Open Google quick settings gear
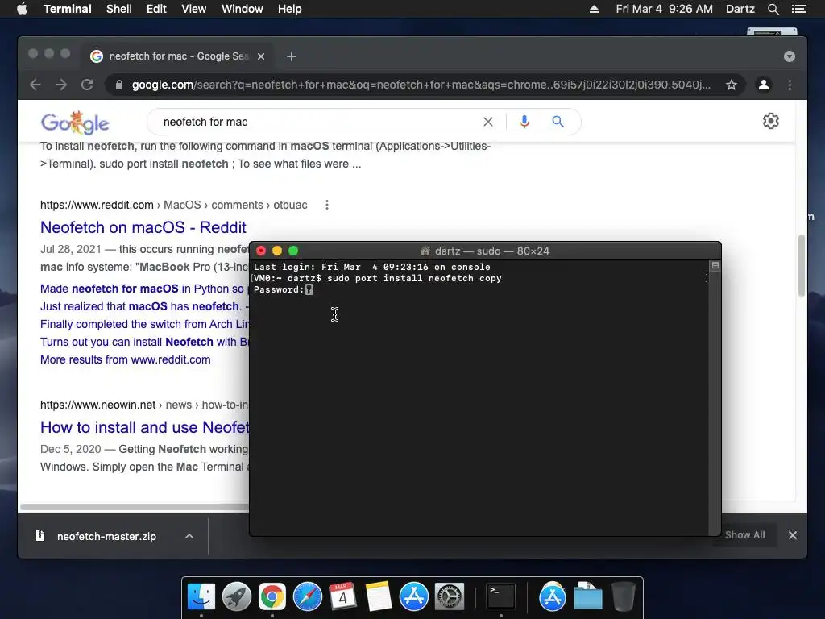Image resolution: width=825 pixels, height=619 pixels. 771,121
